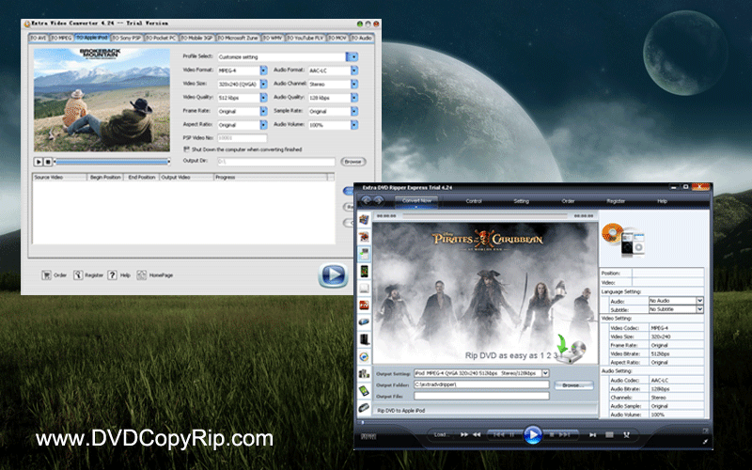The height and width of the screenshot is (470, 752).
Task: Open Profile Select dropdown
Action: click(x=352, y=56)
